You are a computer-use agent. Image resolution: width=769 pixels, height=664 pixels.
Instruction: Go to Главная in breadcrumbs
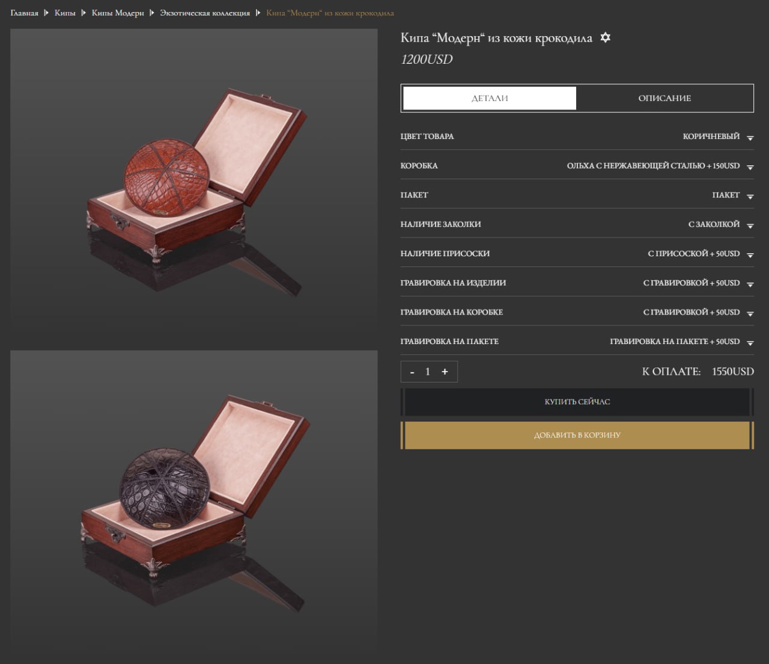pyautogui.click(x=24, y=13)
